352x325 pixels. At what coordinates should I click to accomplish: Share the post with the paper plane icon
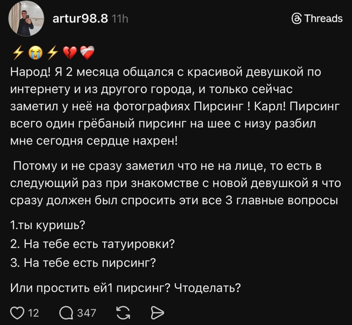pos(157,313)
